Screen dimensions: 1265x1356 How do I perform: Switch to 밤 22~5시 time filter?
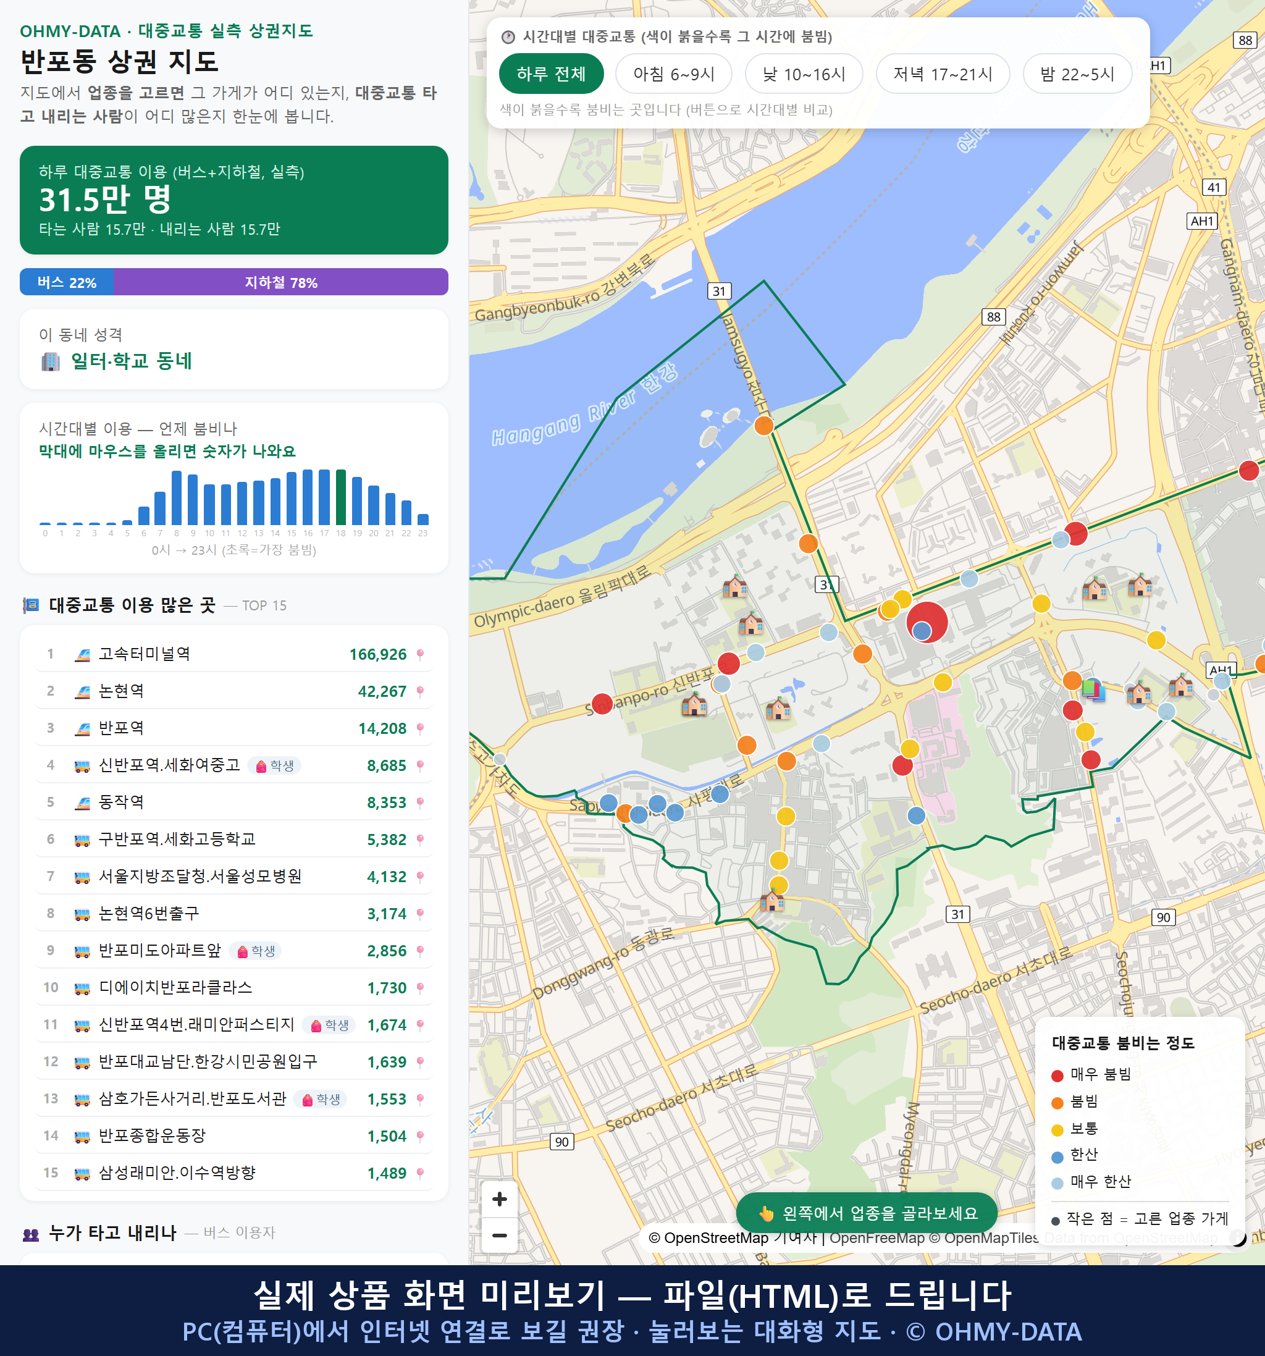[x=1077, y=74]
